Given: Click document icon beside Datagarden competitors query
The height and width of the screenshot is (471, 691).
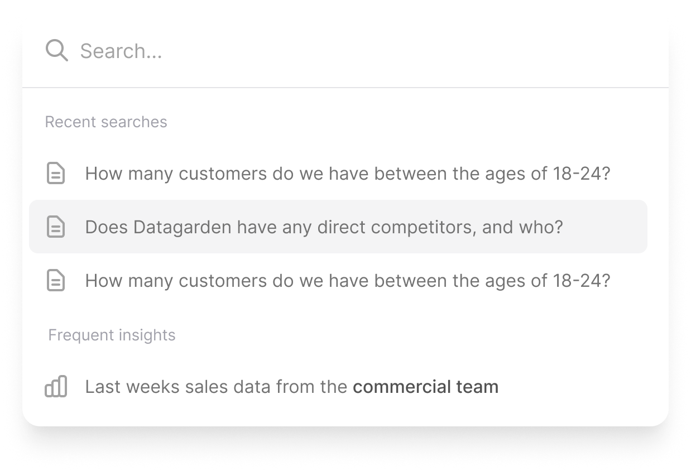Looking at the screenshot, I should pos(55,227).
